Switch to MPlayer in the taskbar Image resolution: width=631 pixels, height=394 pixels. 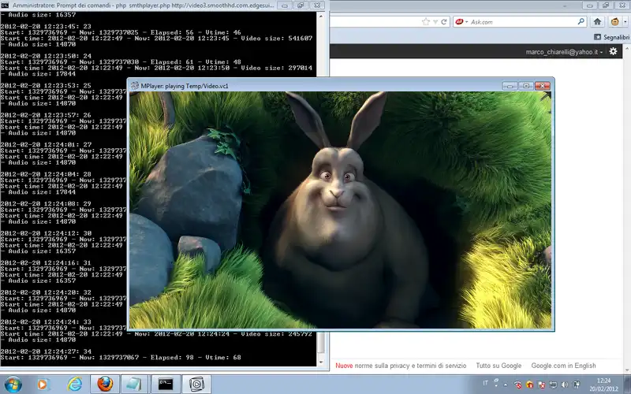click(196, 385)
